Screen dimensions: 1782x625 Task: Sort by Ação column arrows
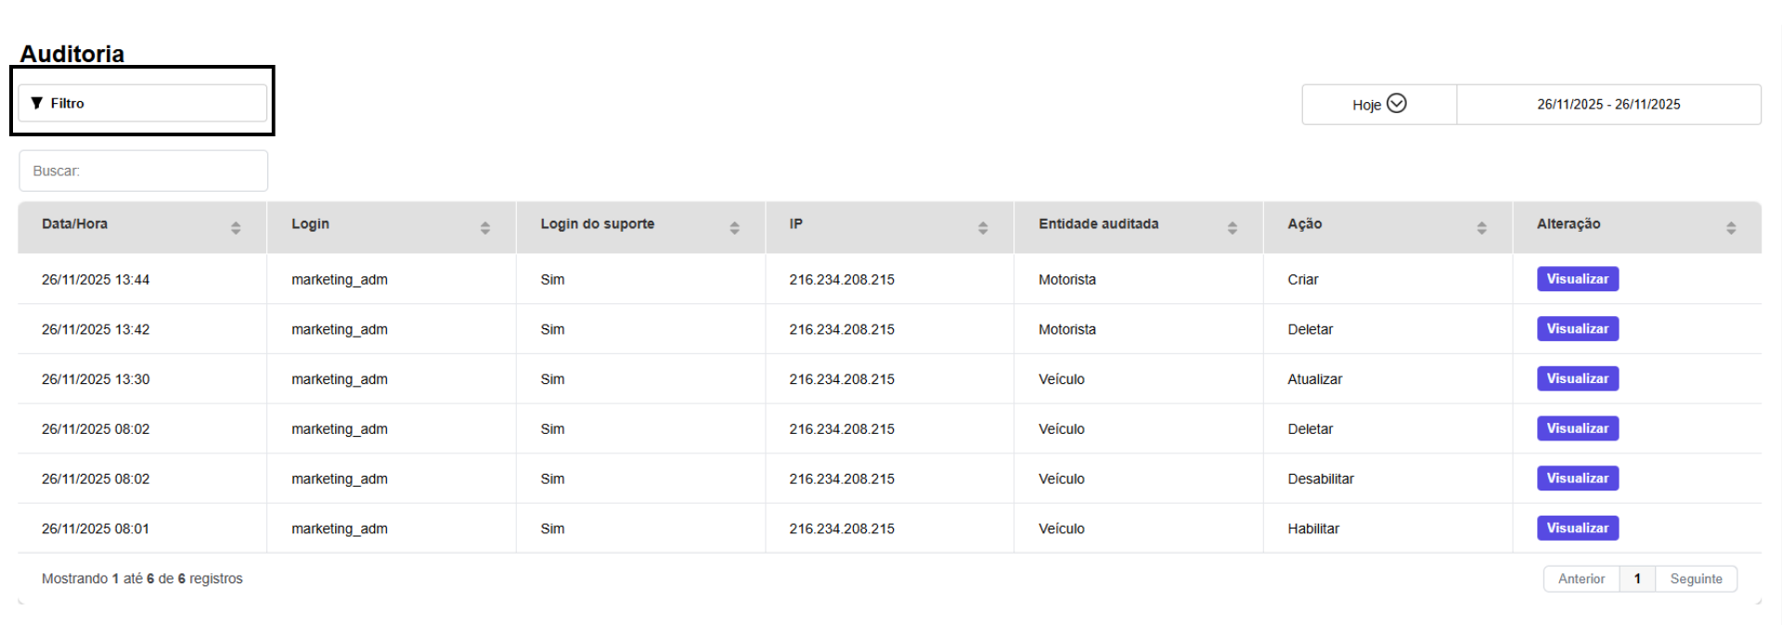click(1481, 227)
